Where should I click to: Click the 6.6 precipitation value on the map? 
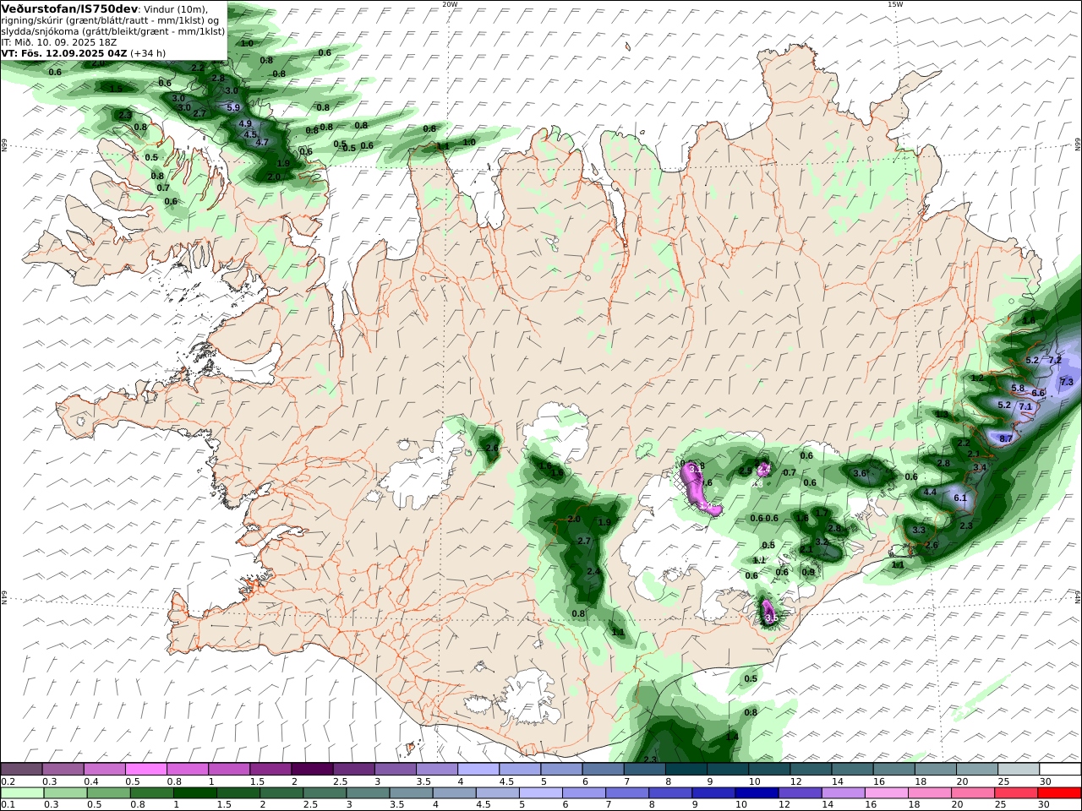[1038, 393]
